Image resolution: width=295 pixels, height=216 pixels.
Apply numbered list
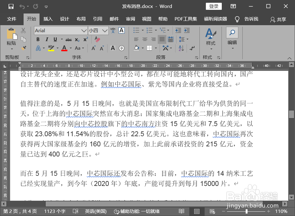[149, 30]
